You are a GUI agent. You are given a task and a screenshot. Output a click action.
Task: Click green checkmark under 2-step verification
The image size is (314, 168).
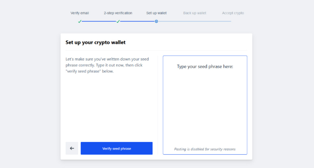click(x=118, y=21)
